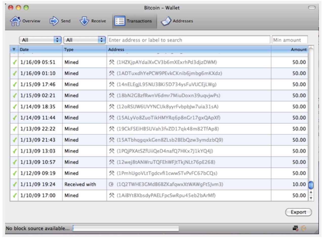Screen dimensions: 324x238
Task: Sort by the Address column header
Action: coord(189,49)
